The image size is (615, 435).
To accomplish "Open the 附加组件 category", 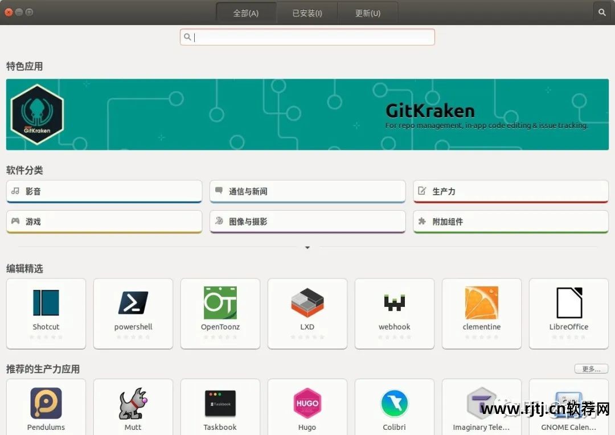I will point(511,221).
